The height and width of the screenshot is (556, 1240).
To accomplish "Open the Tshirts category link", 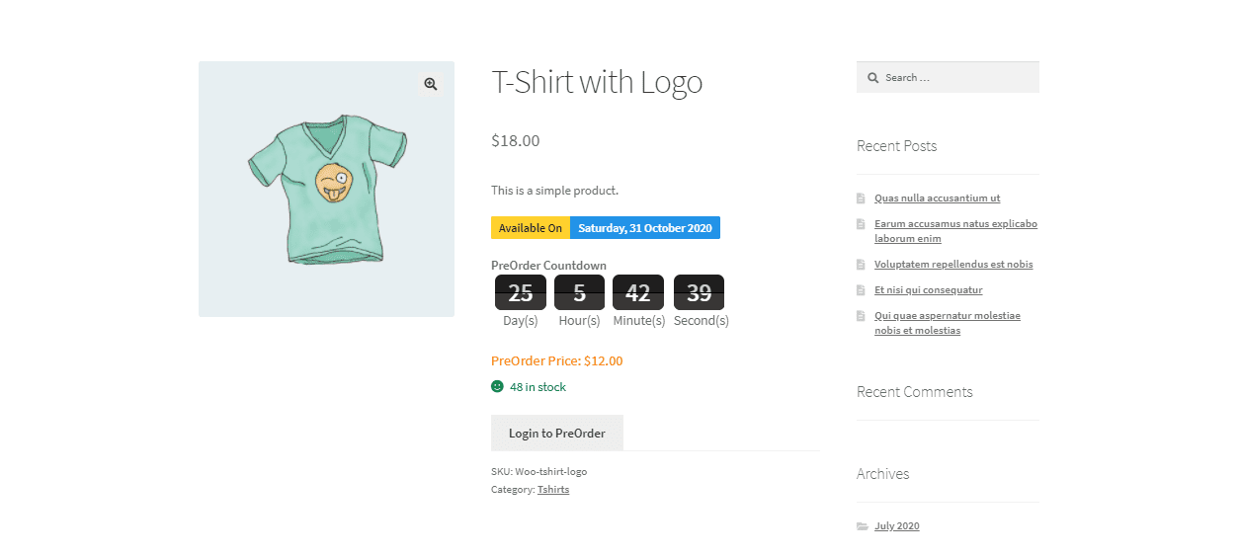I will pyautogui.click(x=553, y=490).
